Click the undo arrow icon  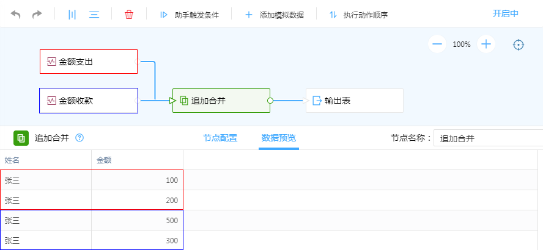pos(16,14)
